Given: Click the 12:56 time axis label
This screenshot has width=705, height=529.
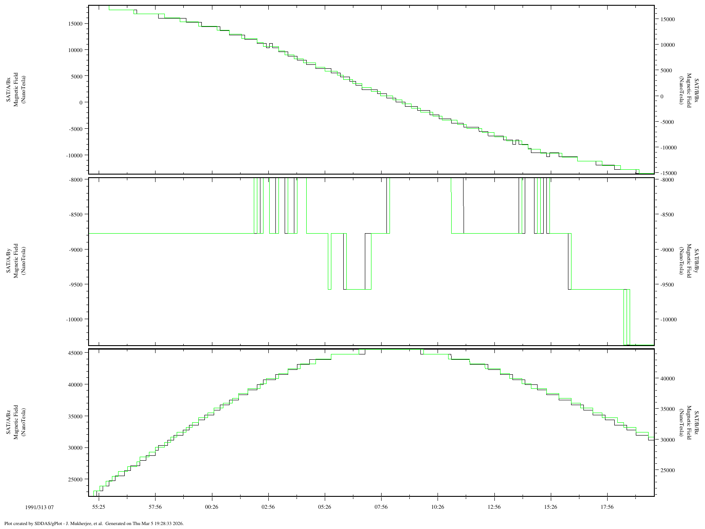Looking at the screenshot, I should coord(494,507).
